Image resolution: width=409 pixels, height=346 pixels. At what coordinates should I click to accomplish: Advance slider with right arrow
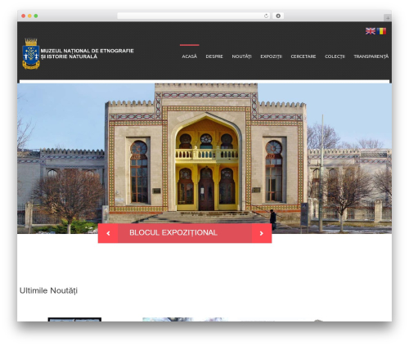[x=262, y=233]
